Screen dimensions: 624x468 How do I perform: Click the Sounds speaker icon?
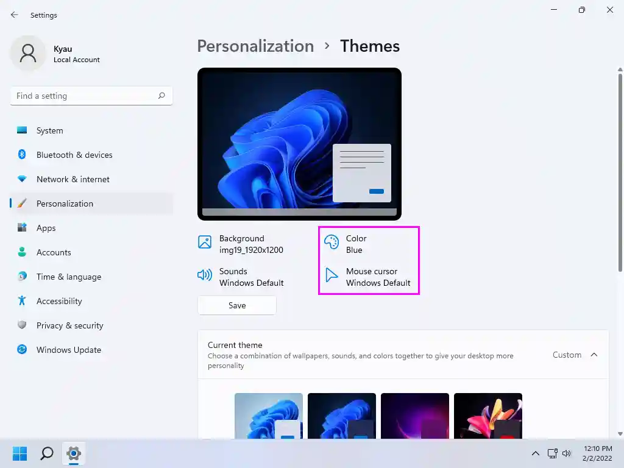coord(205,275)
